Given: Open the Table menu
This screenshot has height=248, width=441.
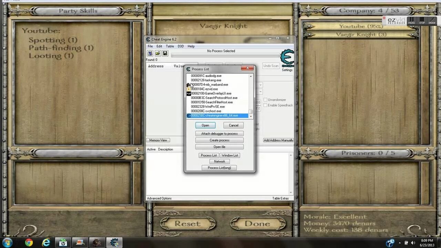Looking at the screenshot, I should tap(170, 46).
